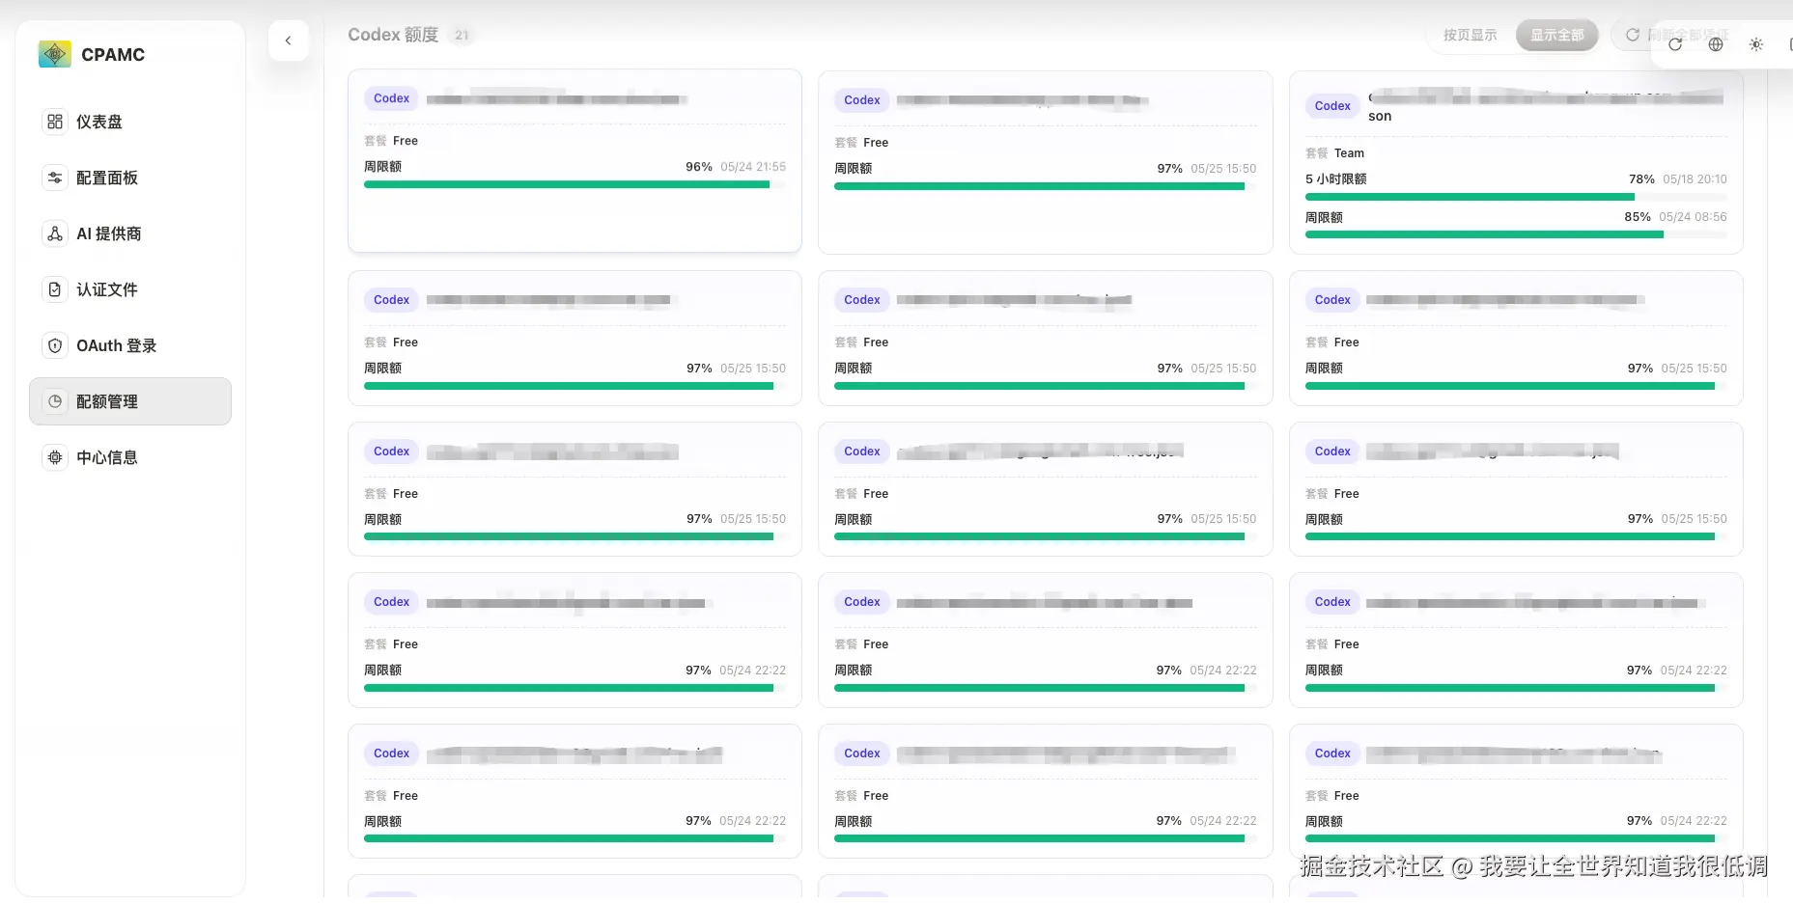Switch to the 显示全部 view tab
Viewport: 1793px width, 904px height.
(x=1556, y=35)
